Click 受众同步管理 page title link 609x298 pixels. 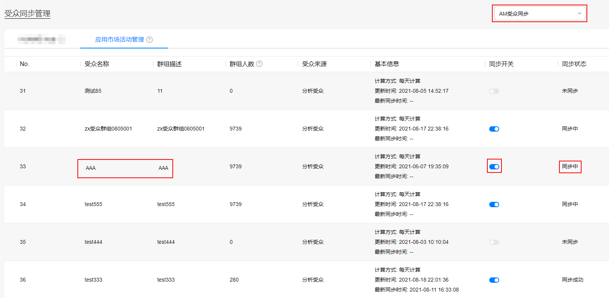click(x=27, y=13)
